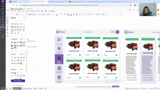Show pages grid view icon
Viewport: 160px width, 90px height.
pos(10,89)
